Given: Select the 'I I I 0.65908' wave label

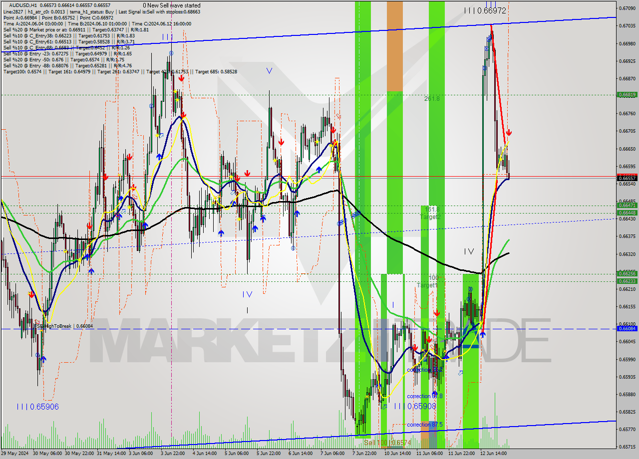Looking at the screenshot, I should (415, 406).
